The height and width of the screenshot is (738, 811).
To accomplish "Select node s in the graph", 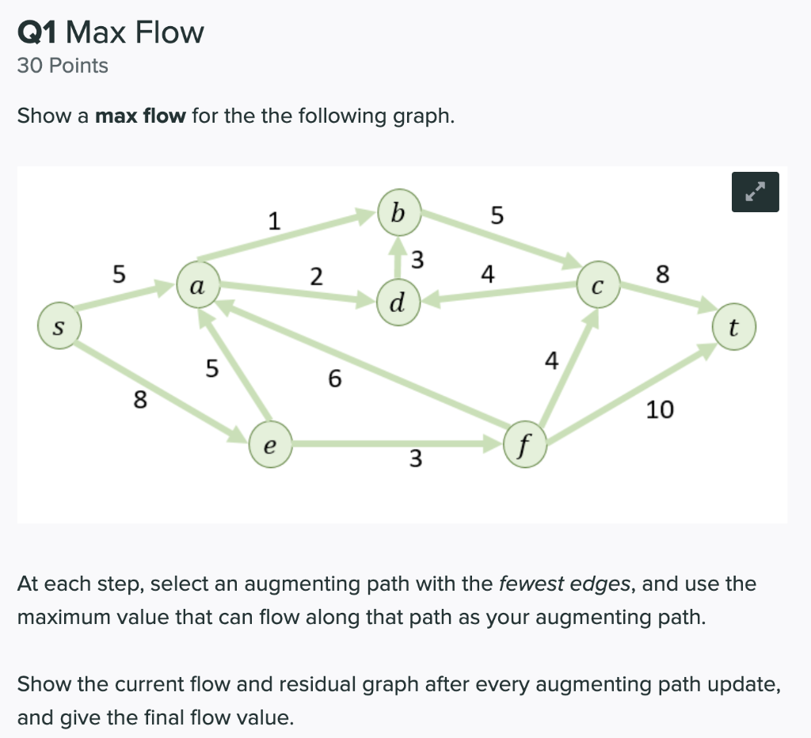I will [x=60, y=326].
